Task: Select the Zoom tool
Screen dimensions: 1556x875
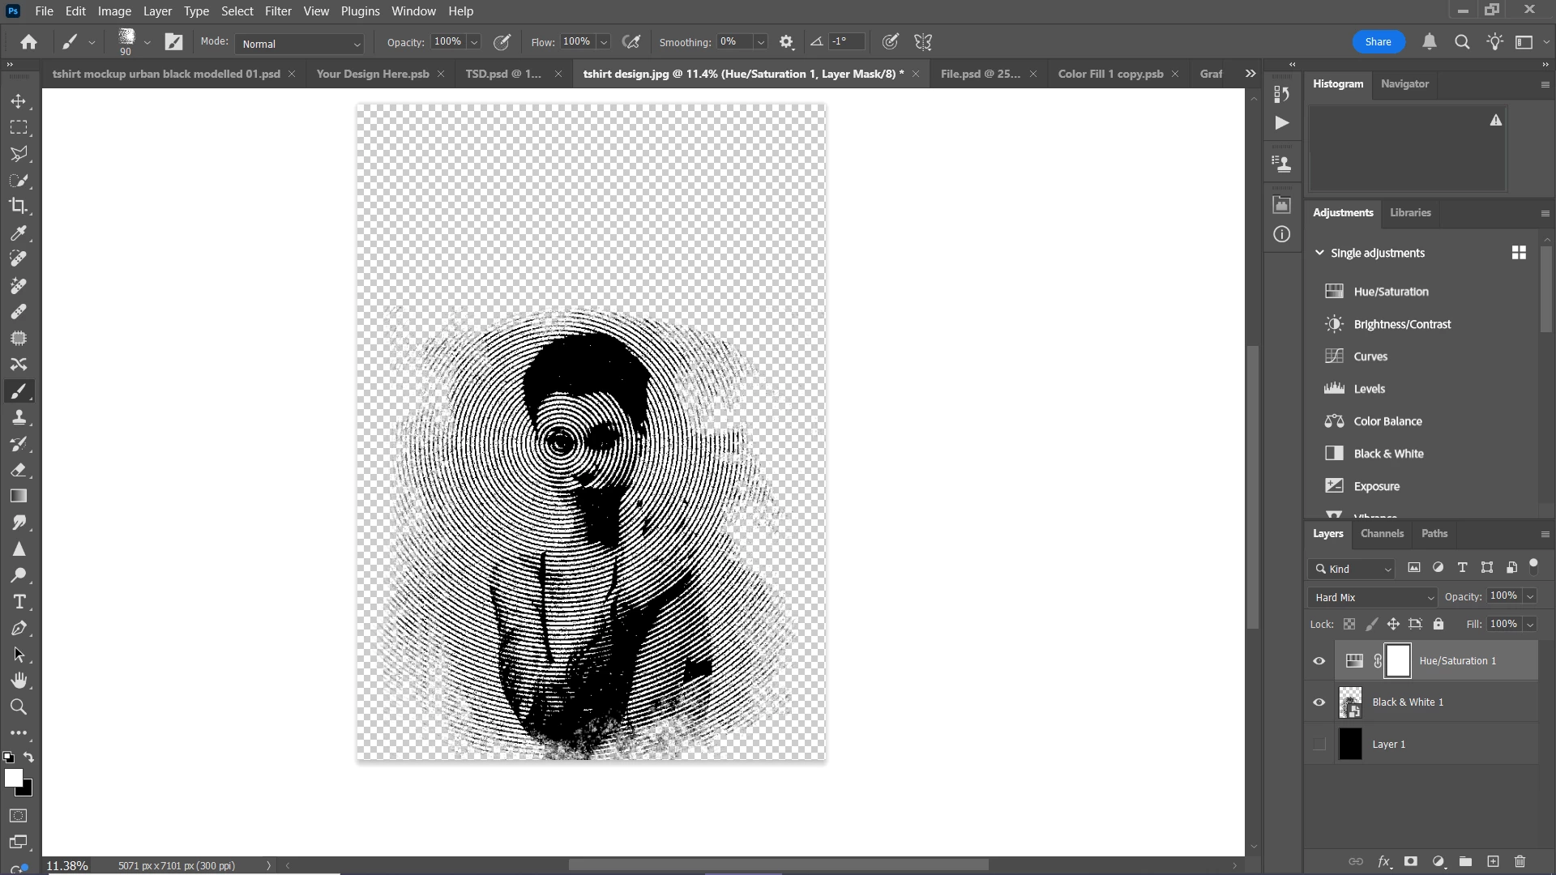Action: point(19,707)
